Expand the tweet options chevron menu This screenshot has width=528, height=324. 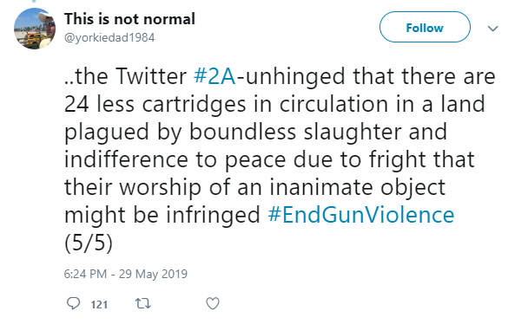point(492,29)
